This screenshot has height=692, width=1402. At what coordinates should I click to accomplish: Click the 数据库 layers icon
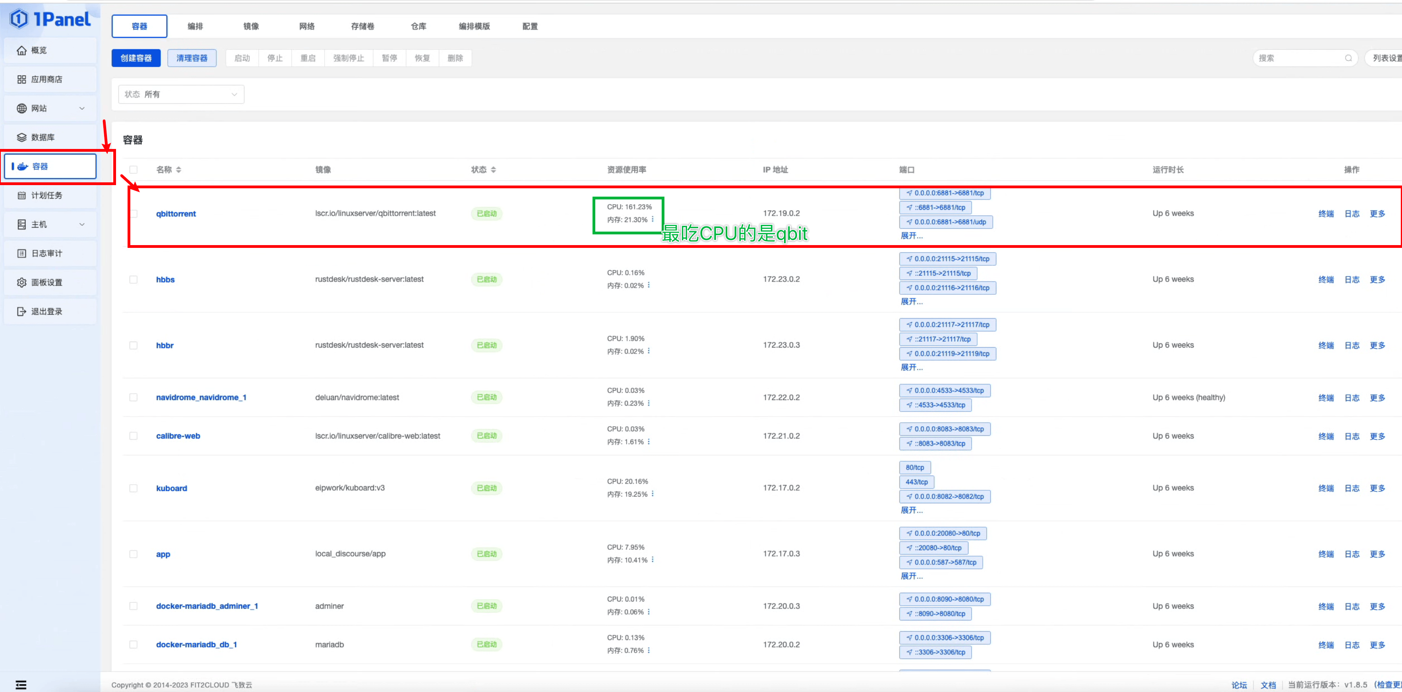click(22, 137)
